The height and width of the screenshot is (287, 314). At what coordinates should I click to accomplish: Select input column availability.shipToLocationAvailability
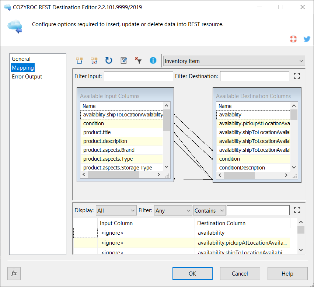pyautogui.click(x=122, y=115)
